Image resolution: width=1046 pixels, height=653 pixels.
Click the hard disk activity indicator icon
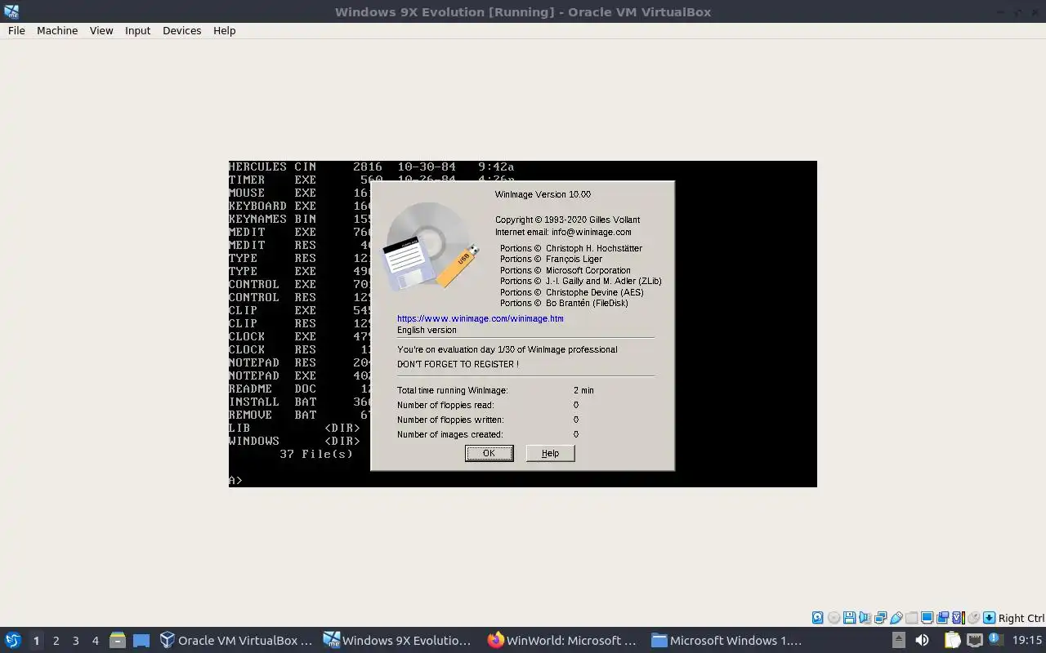(x=817, y=618)
